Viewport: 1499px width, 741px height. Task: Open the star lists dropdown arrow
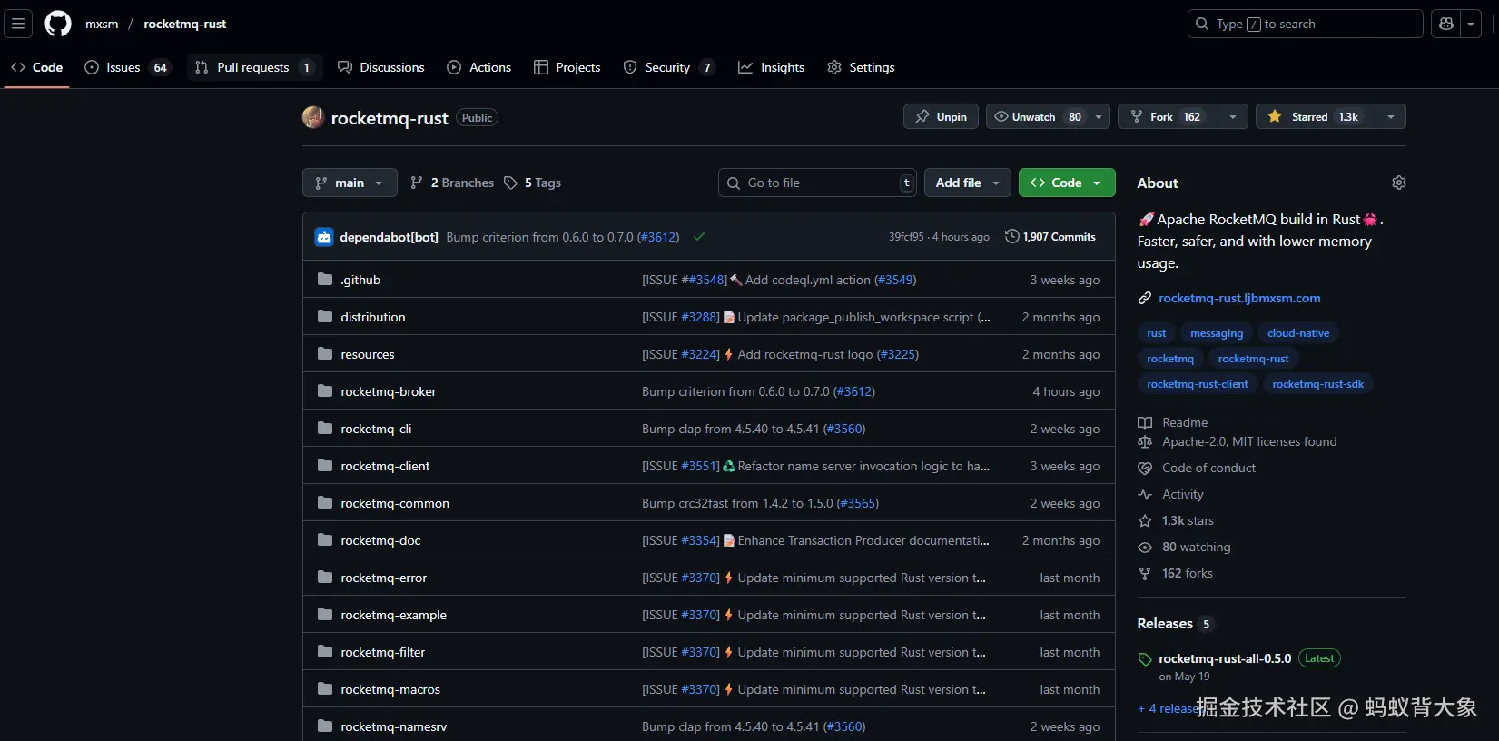click(1391, 116)
